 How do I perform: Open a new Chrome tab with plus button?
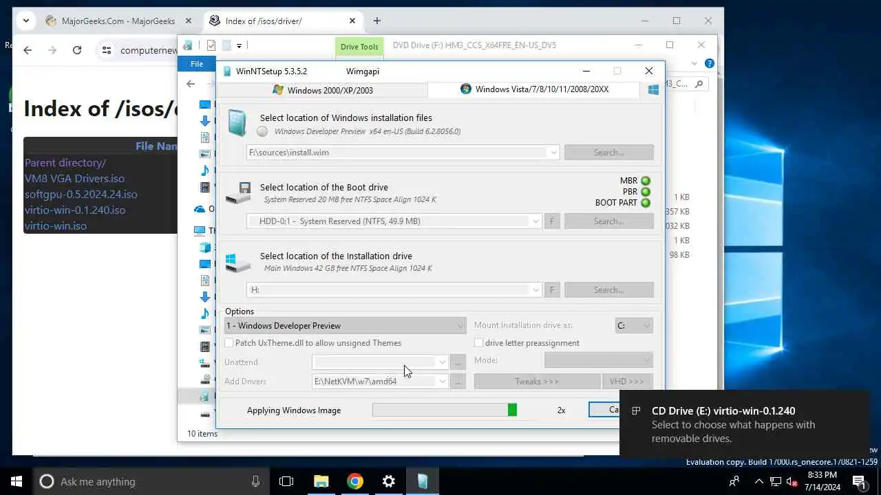(376, 21)
